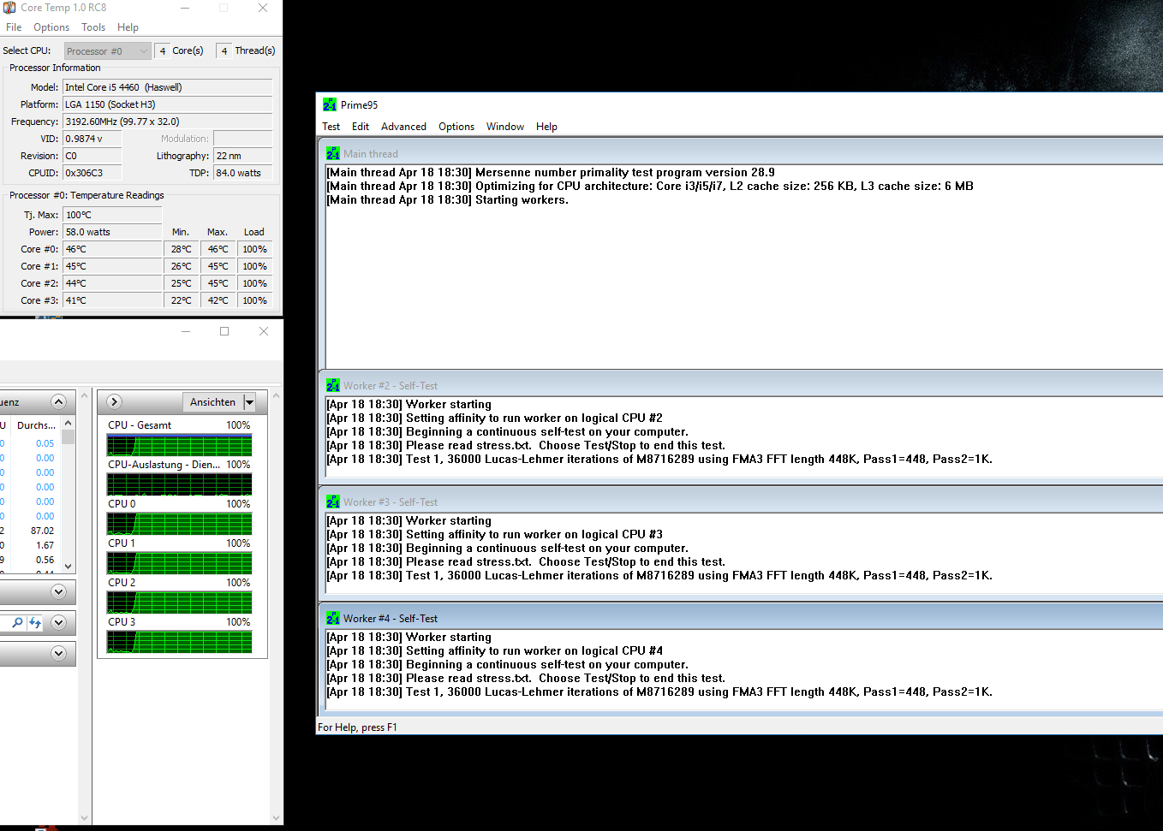
Task: Click the Revision field C0
Action: (x=92, y=156)
